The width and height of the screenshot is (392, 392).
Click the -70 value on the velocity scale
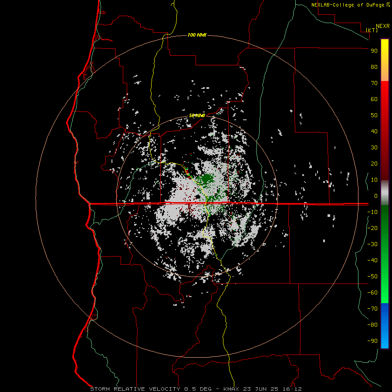(x=372, y=308)
